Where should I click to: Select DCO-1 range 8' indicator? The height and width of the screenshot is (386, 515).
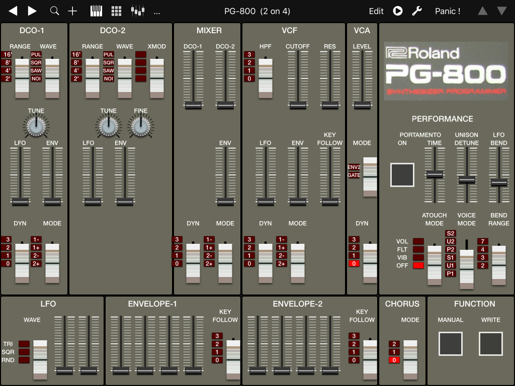tap(7, 62)
